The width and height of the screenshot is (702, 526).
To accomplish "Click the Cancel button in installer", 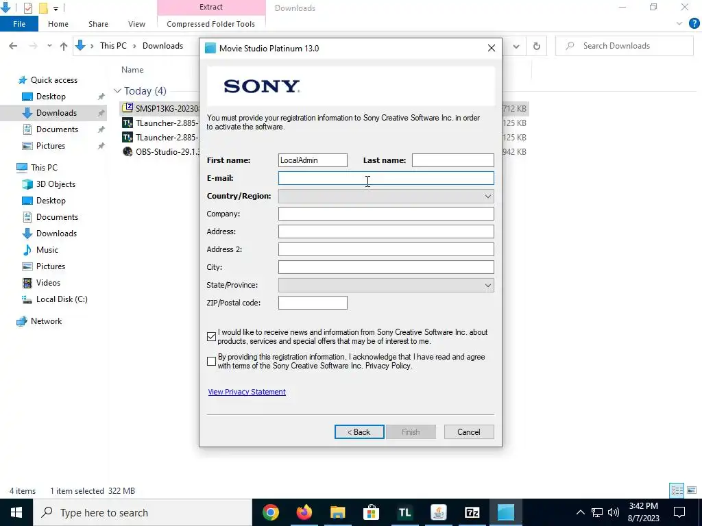I will [x=469, y=431].
